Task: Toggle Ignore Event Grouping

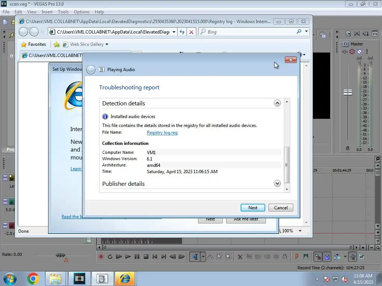Action: point(362,257)
